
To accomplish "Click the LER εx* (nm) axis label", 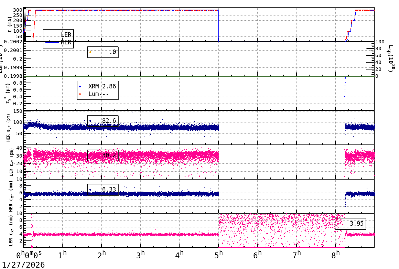I will 11,230.
